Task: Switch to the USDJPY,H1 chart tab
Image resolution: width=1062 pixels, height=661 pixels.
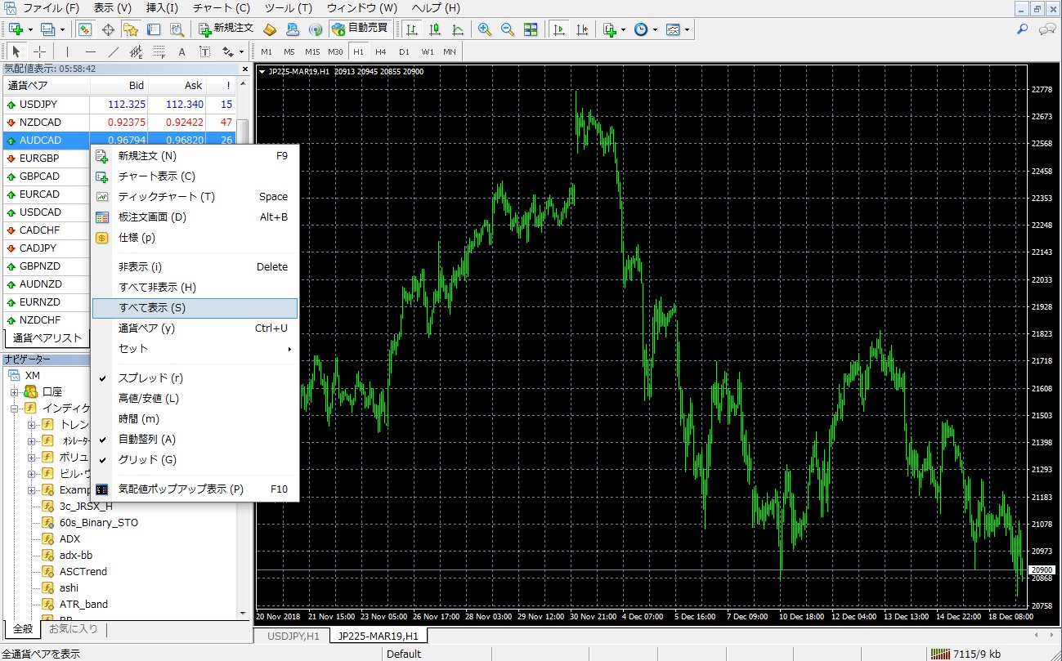Action: coord(291,636)
